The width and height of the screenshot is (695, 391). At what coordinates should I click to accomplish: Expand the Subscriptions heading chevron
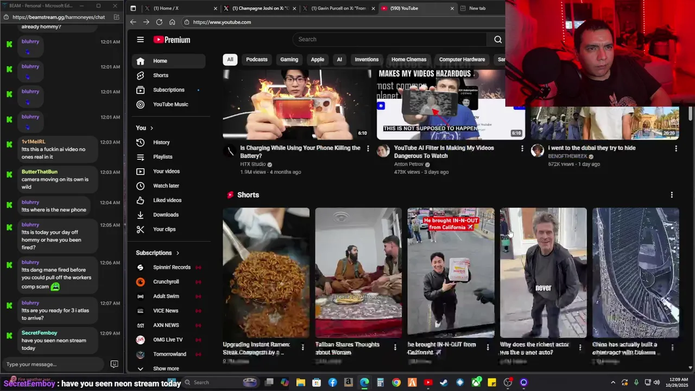(178, 253)
